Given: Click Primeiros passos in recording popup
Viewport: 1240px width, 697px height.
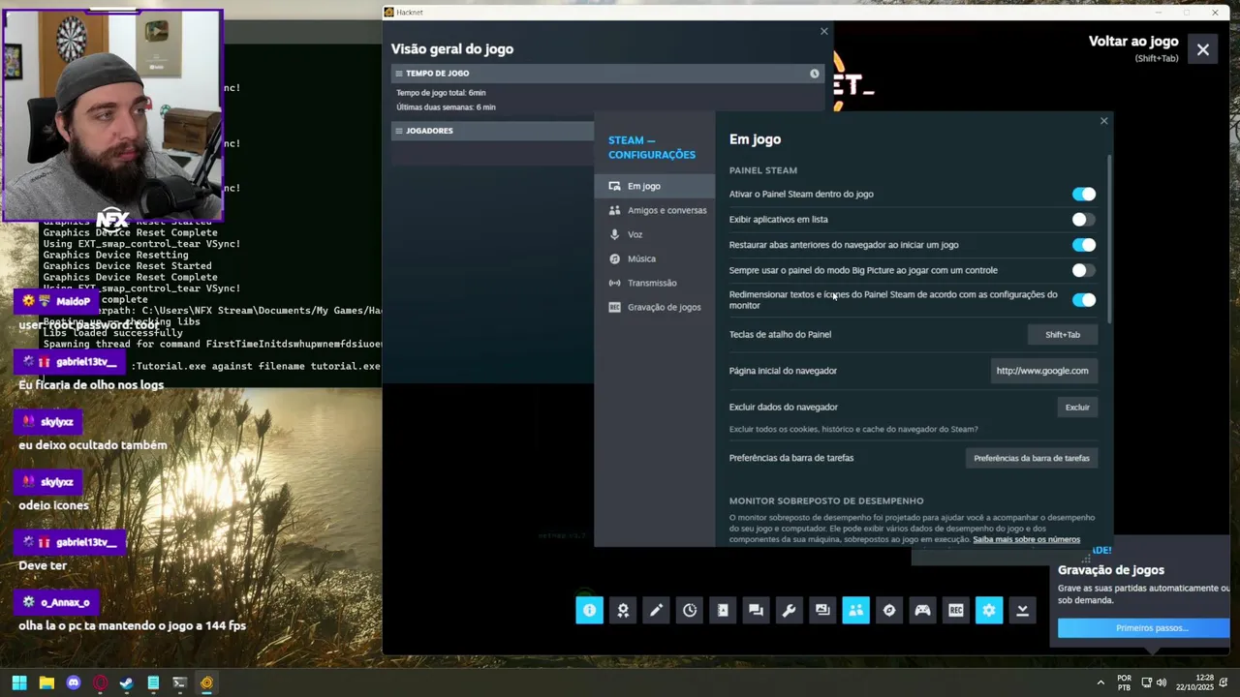Looking at the screenshot, I should (x=1143, y=628).
